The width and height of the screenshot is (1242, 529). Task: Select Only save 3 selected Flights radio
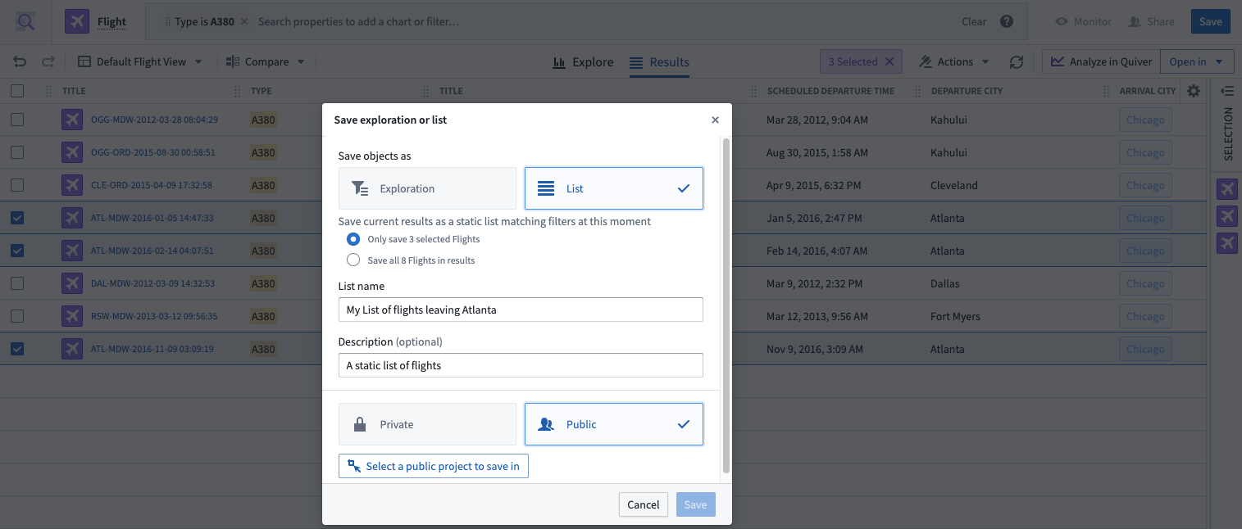[x=353, y=239]
